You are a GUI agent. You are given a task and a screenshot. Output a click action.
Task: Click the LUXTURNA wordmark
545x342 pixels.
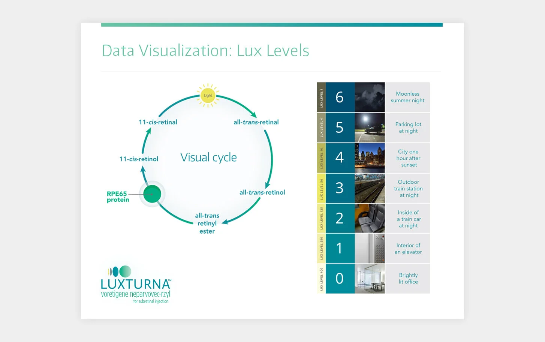click(136, 284)
